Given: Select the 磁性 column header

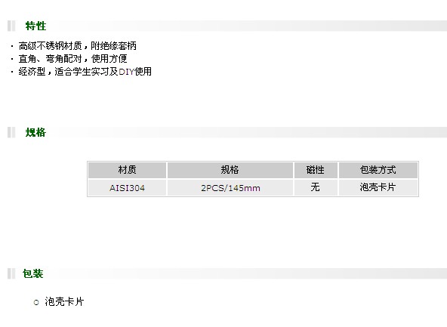Looking at the screenshot, I should click(x=316, y=170).
